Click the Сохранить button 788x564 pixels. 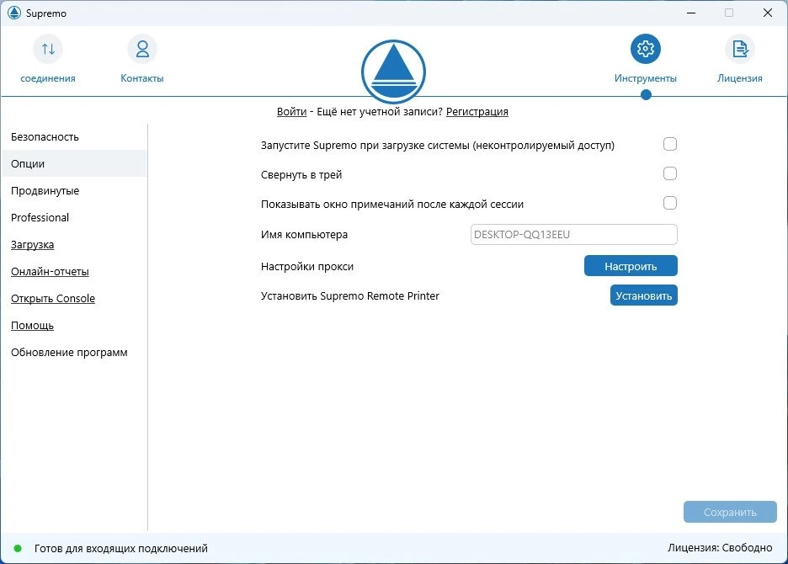click(x=730, y=512)
